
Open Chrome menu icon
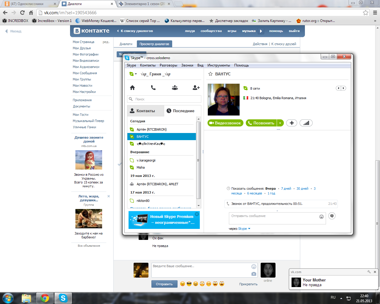coord(375,13)
